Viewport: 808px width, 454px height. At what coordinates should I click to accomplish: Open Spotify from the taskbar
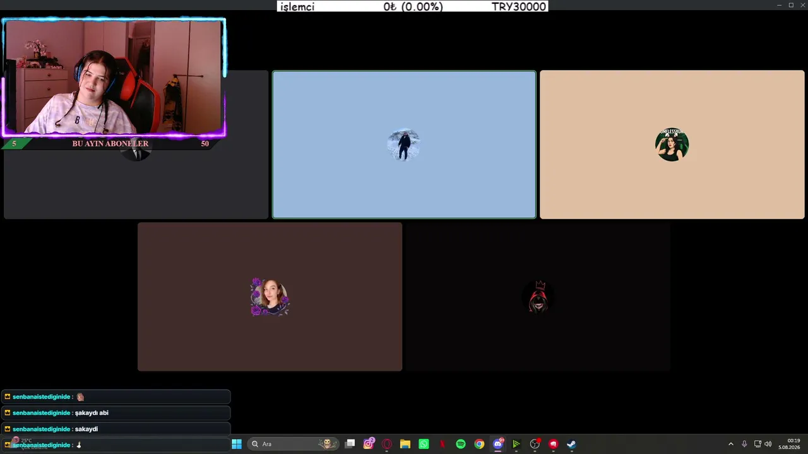pos(461,444)
